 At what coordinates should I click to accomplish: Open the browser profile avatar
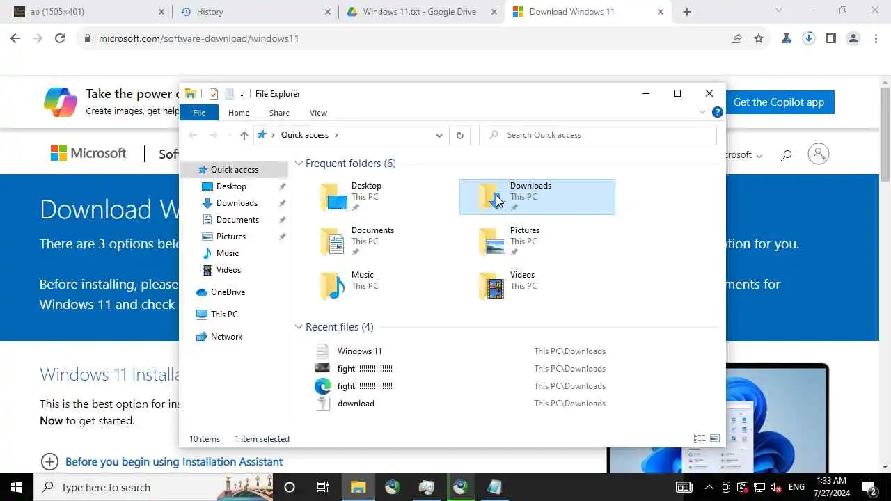[x=853, y=38]
